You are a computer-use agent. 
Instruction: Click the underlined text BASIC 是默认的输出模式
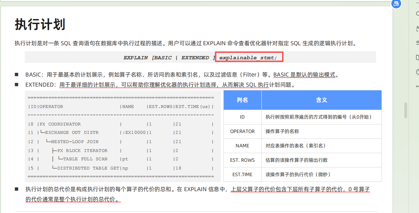[x=304, y=75]
